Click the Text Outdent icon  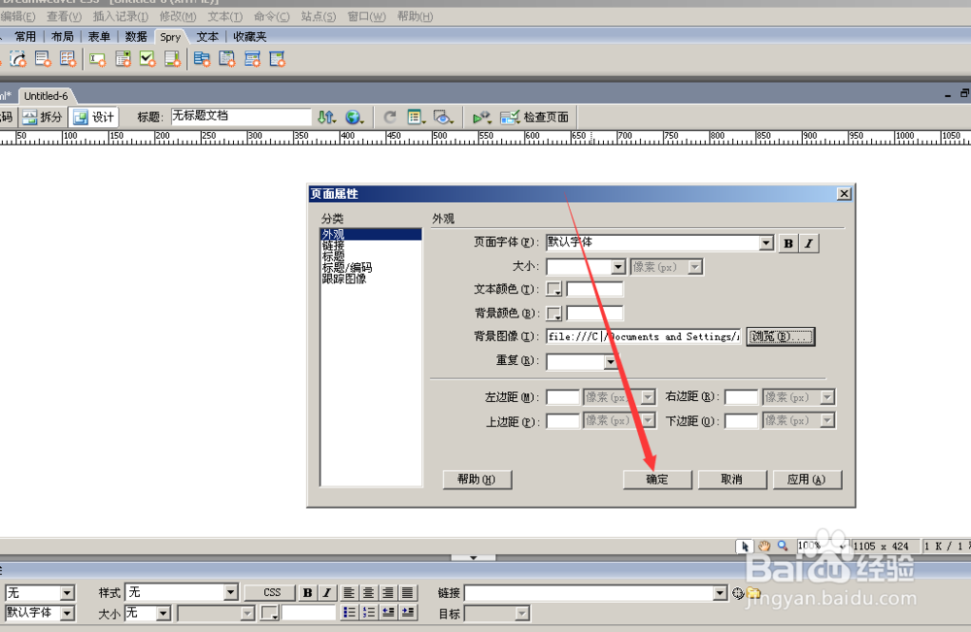point(388,613)
